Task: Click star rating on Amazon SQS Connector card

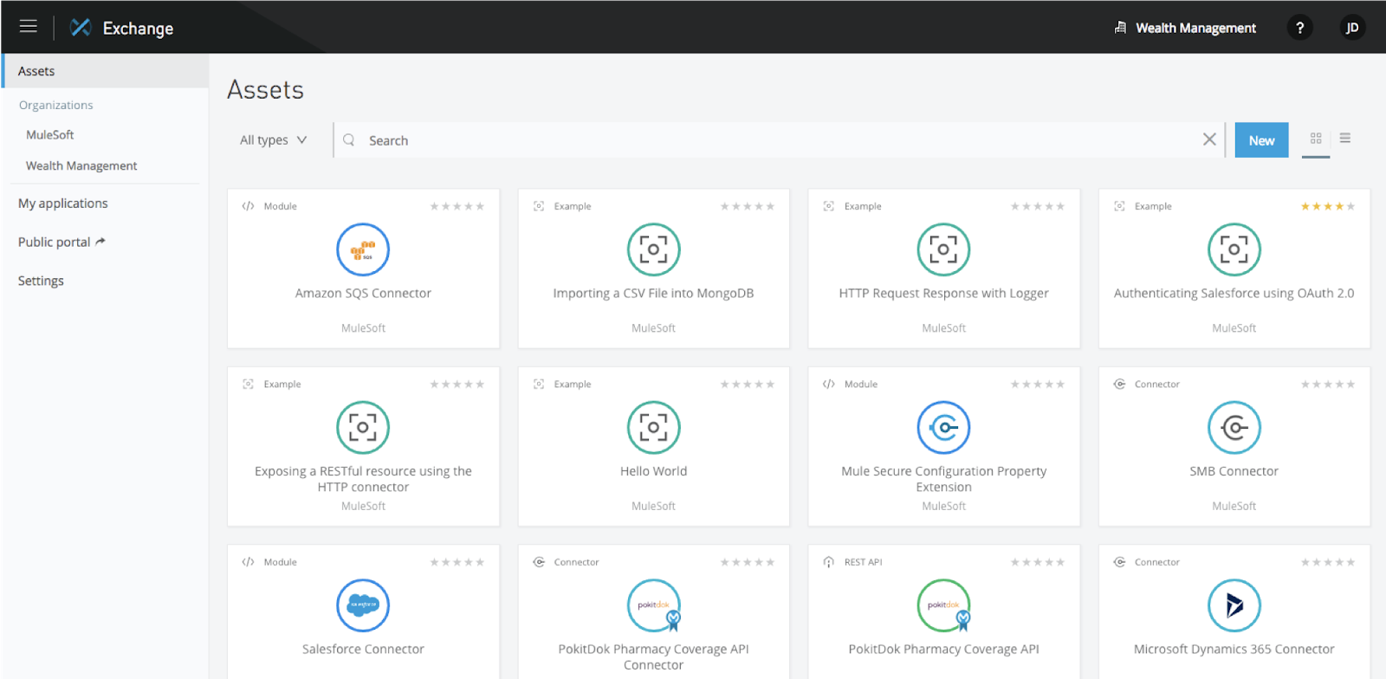Action: 457,206
